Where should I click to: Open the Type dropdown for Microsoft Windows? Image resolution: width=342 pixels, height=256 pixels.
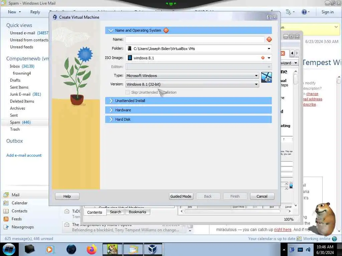pos(192,76)
